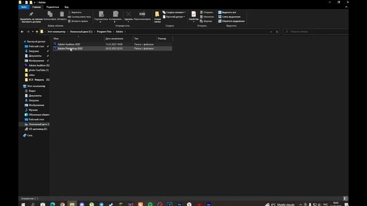Create a New folder from the ribbon
Viewport: 367px width, 206px height.
(157, 17)
